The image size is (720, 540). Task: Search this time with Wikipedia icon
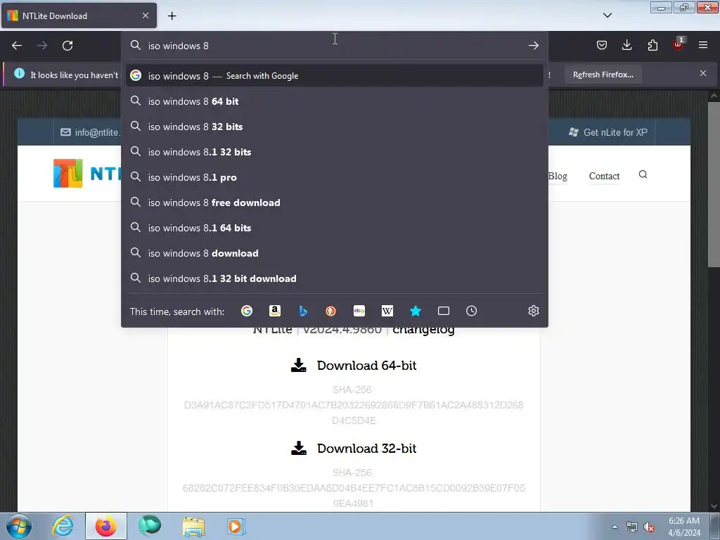coord(387,311)
